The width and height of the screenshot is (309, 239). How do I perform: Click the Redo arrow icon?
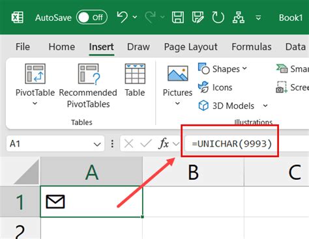(151, 17)
